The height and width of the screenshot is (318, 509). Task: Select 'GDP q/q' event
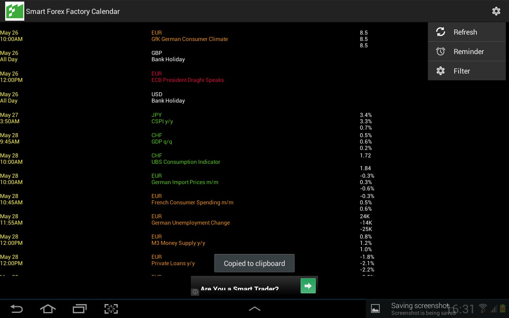tap(162, 142)
